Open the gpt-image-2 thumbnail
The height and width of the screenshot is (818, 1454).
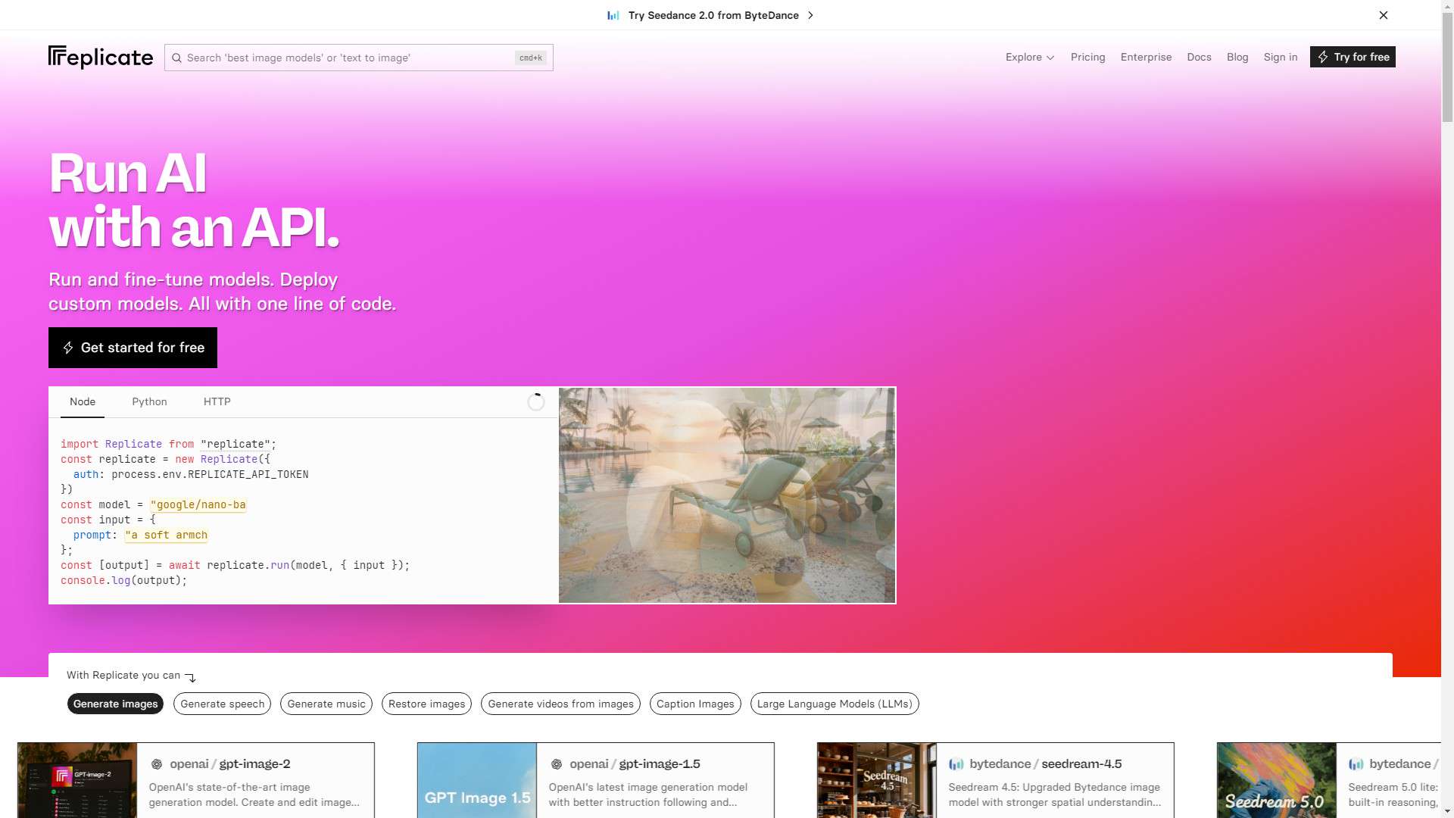tap(77, 780)
